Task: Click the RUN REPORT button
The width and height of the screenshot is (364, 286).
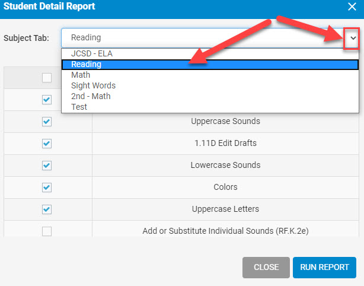Action: 324,268
